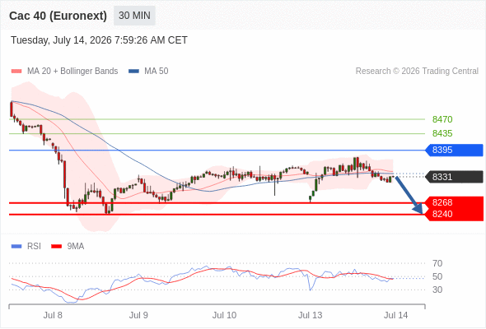
Task: Click the red 8268 support tag
Action: (x=454, y=202)
